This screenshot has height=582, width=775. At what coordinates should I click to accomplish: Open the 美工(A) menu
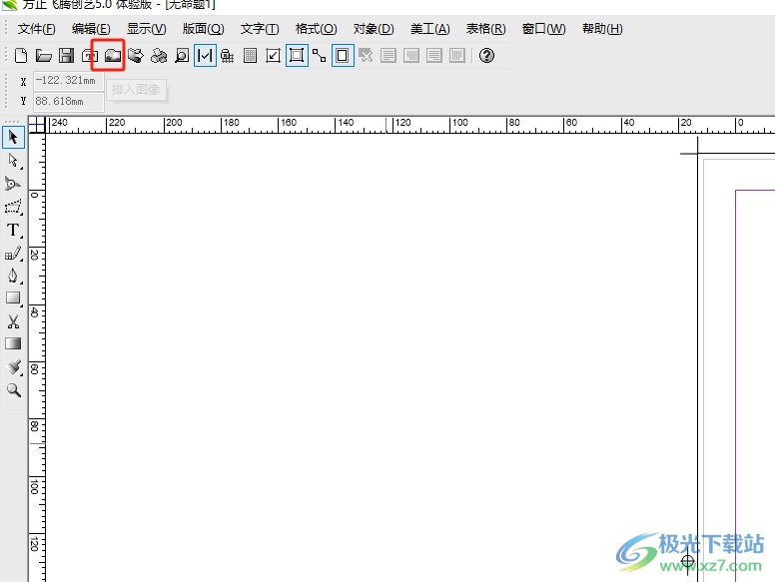(x=430, y=29)
